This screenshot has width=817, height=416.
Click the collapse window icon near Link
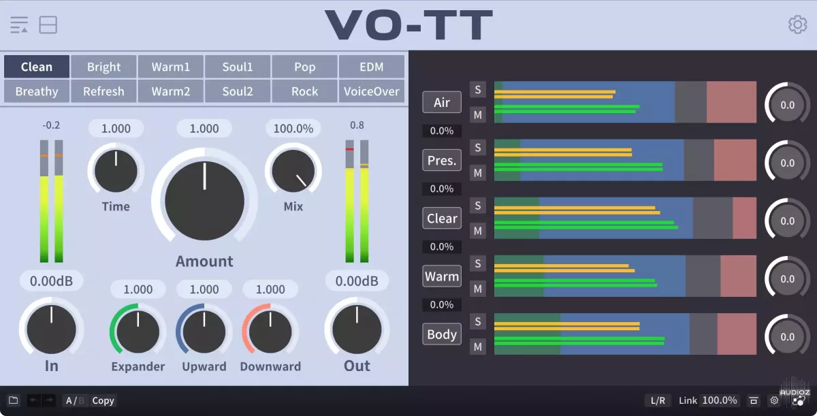pyautogui.click(x=754, y=400)
